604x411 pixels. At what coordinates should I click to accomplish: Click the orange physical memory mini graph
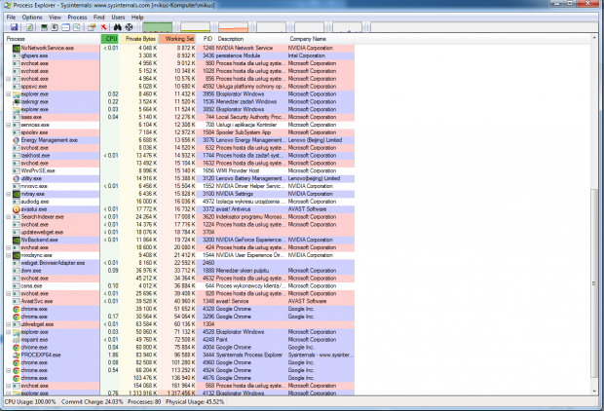click(x=234, y=27)
